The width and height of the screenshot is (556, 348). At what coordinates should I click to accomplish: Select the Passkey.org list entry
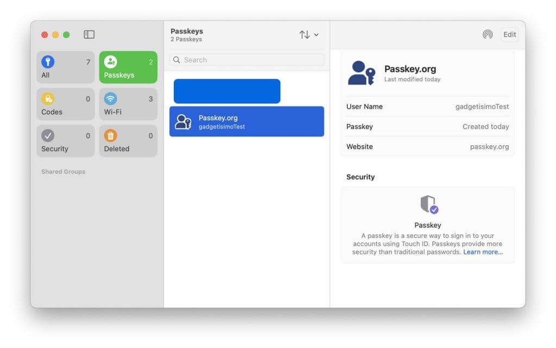[x=247, y=121]
